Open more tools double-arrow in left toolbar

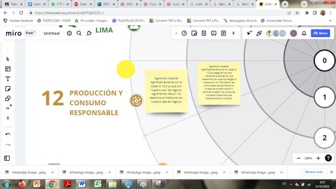tap(8, 108)
